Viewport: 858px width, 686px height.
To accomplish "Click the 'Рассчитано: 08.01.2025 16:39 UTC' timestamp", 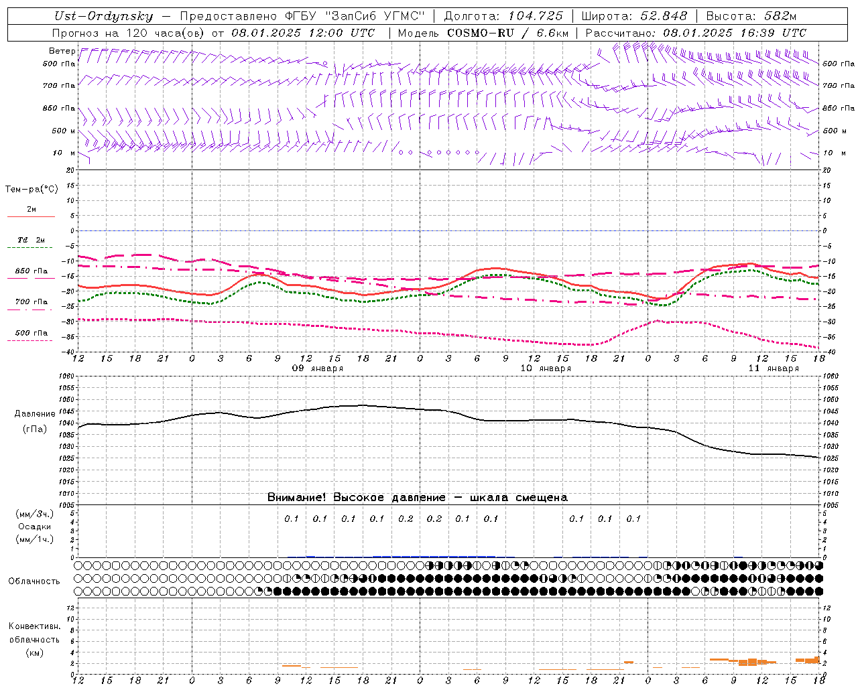I will click(696, 33).
